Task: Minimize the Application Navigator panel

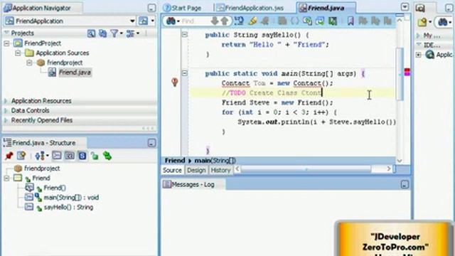Action: click(151, 8)
